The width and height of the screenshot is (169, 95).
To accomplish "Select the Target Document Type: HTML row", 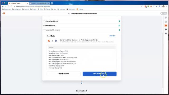I will point(58,51).
